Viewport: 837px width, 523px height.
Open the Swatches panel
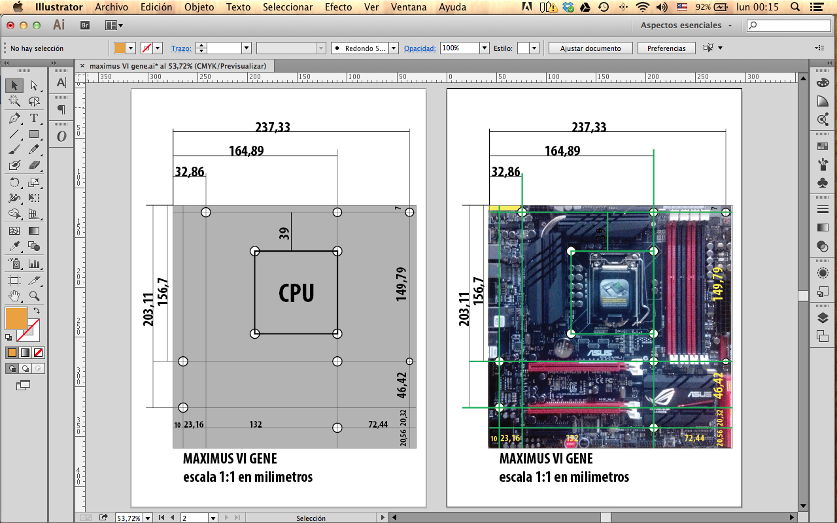coord(823,146)
